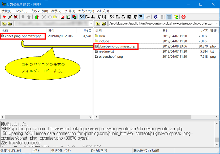Viewport: 220px width, 154px height.
Task: Click the red Abort transfer icon
Action: 183,17
